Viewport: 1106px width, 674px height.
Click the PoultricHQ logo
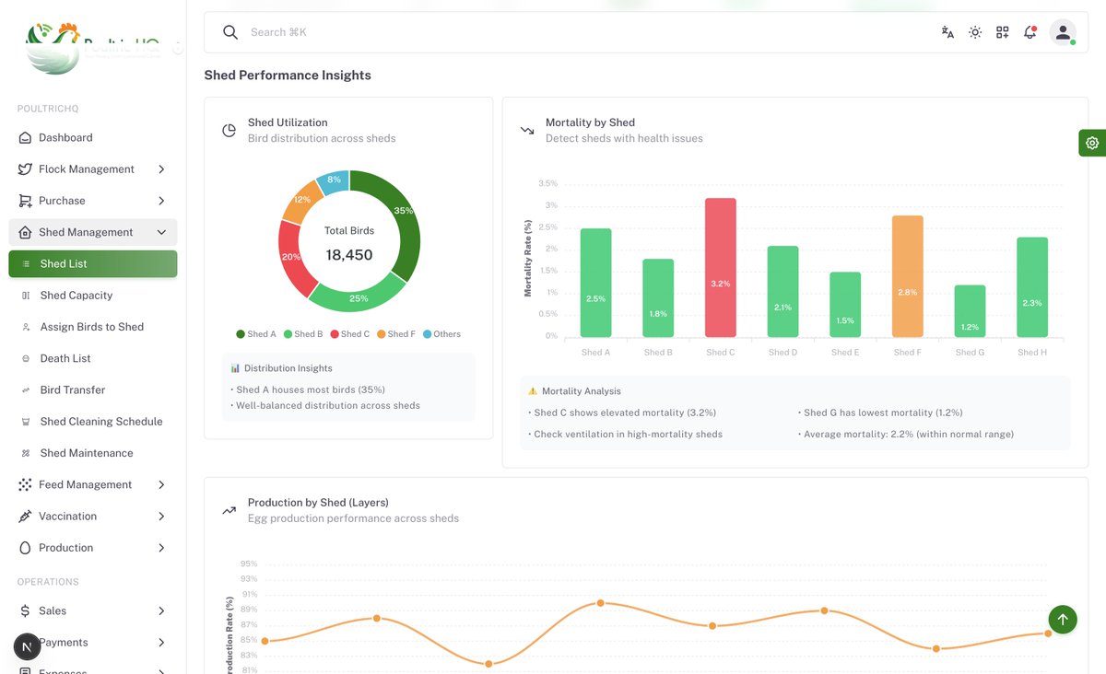coord(92,46)
